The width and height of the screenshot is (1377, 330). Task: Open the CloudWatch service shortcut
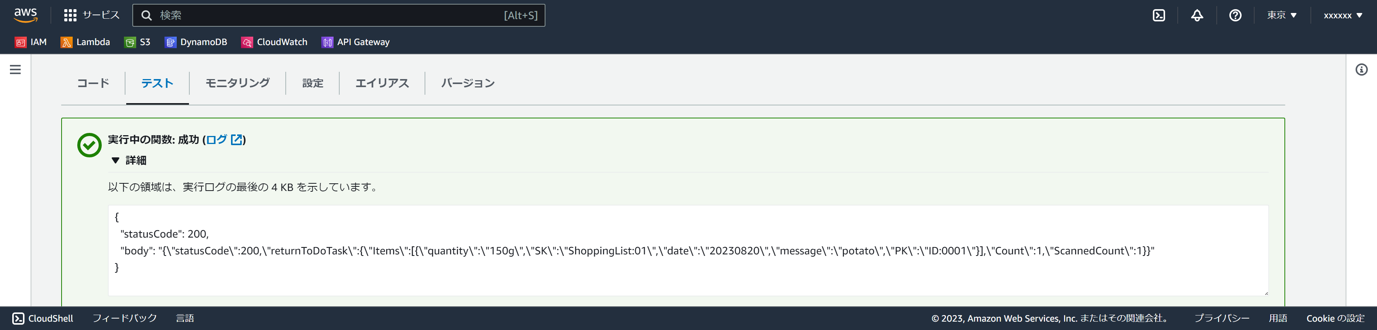(275, 42)
